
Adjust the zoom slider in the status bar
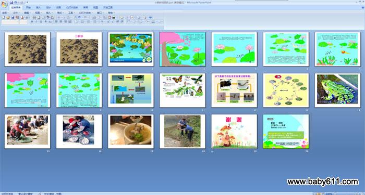pyautogui.click(x=347, y=193)
